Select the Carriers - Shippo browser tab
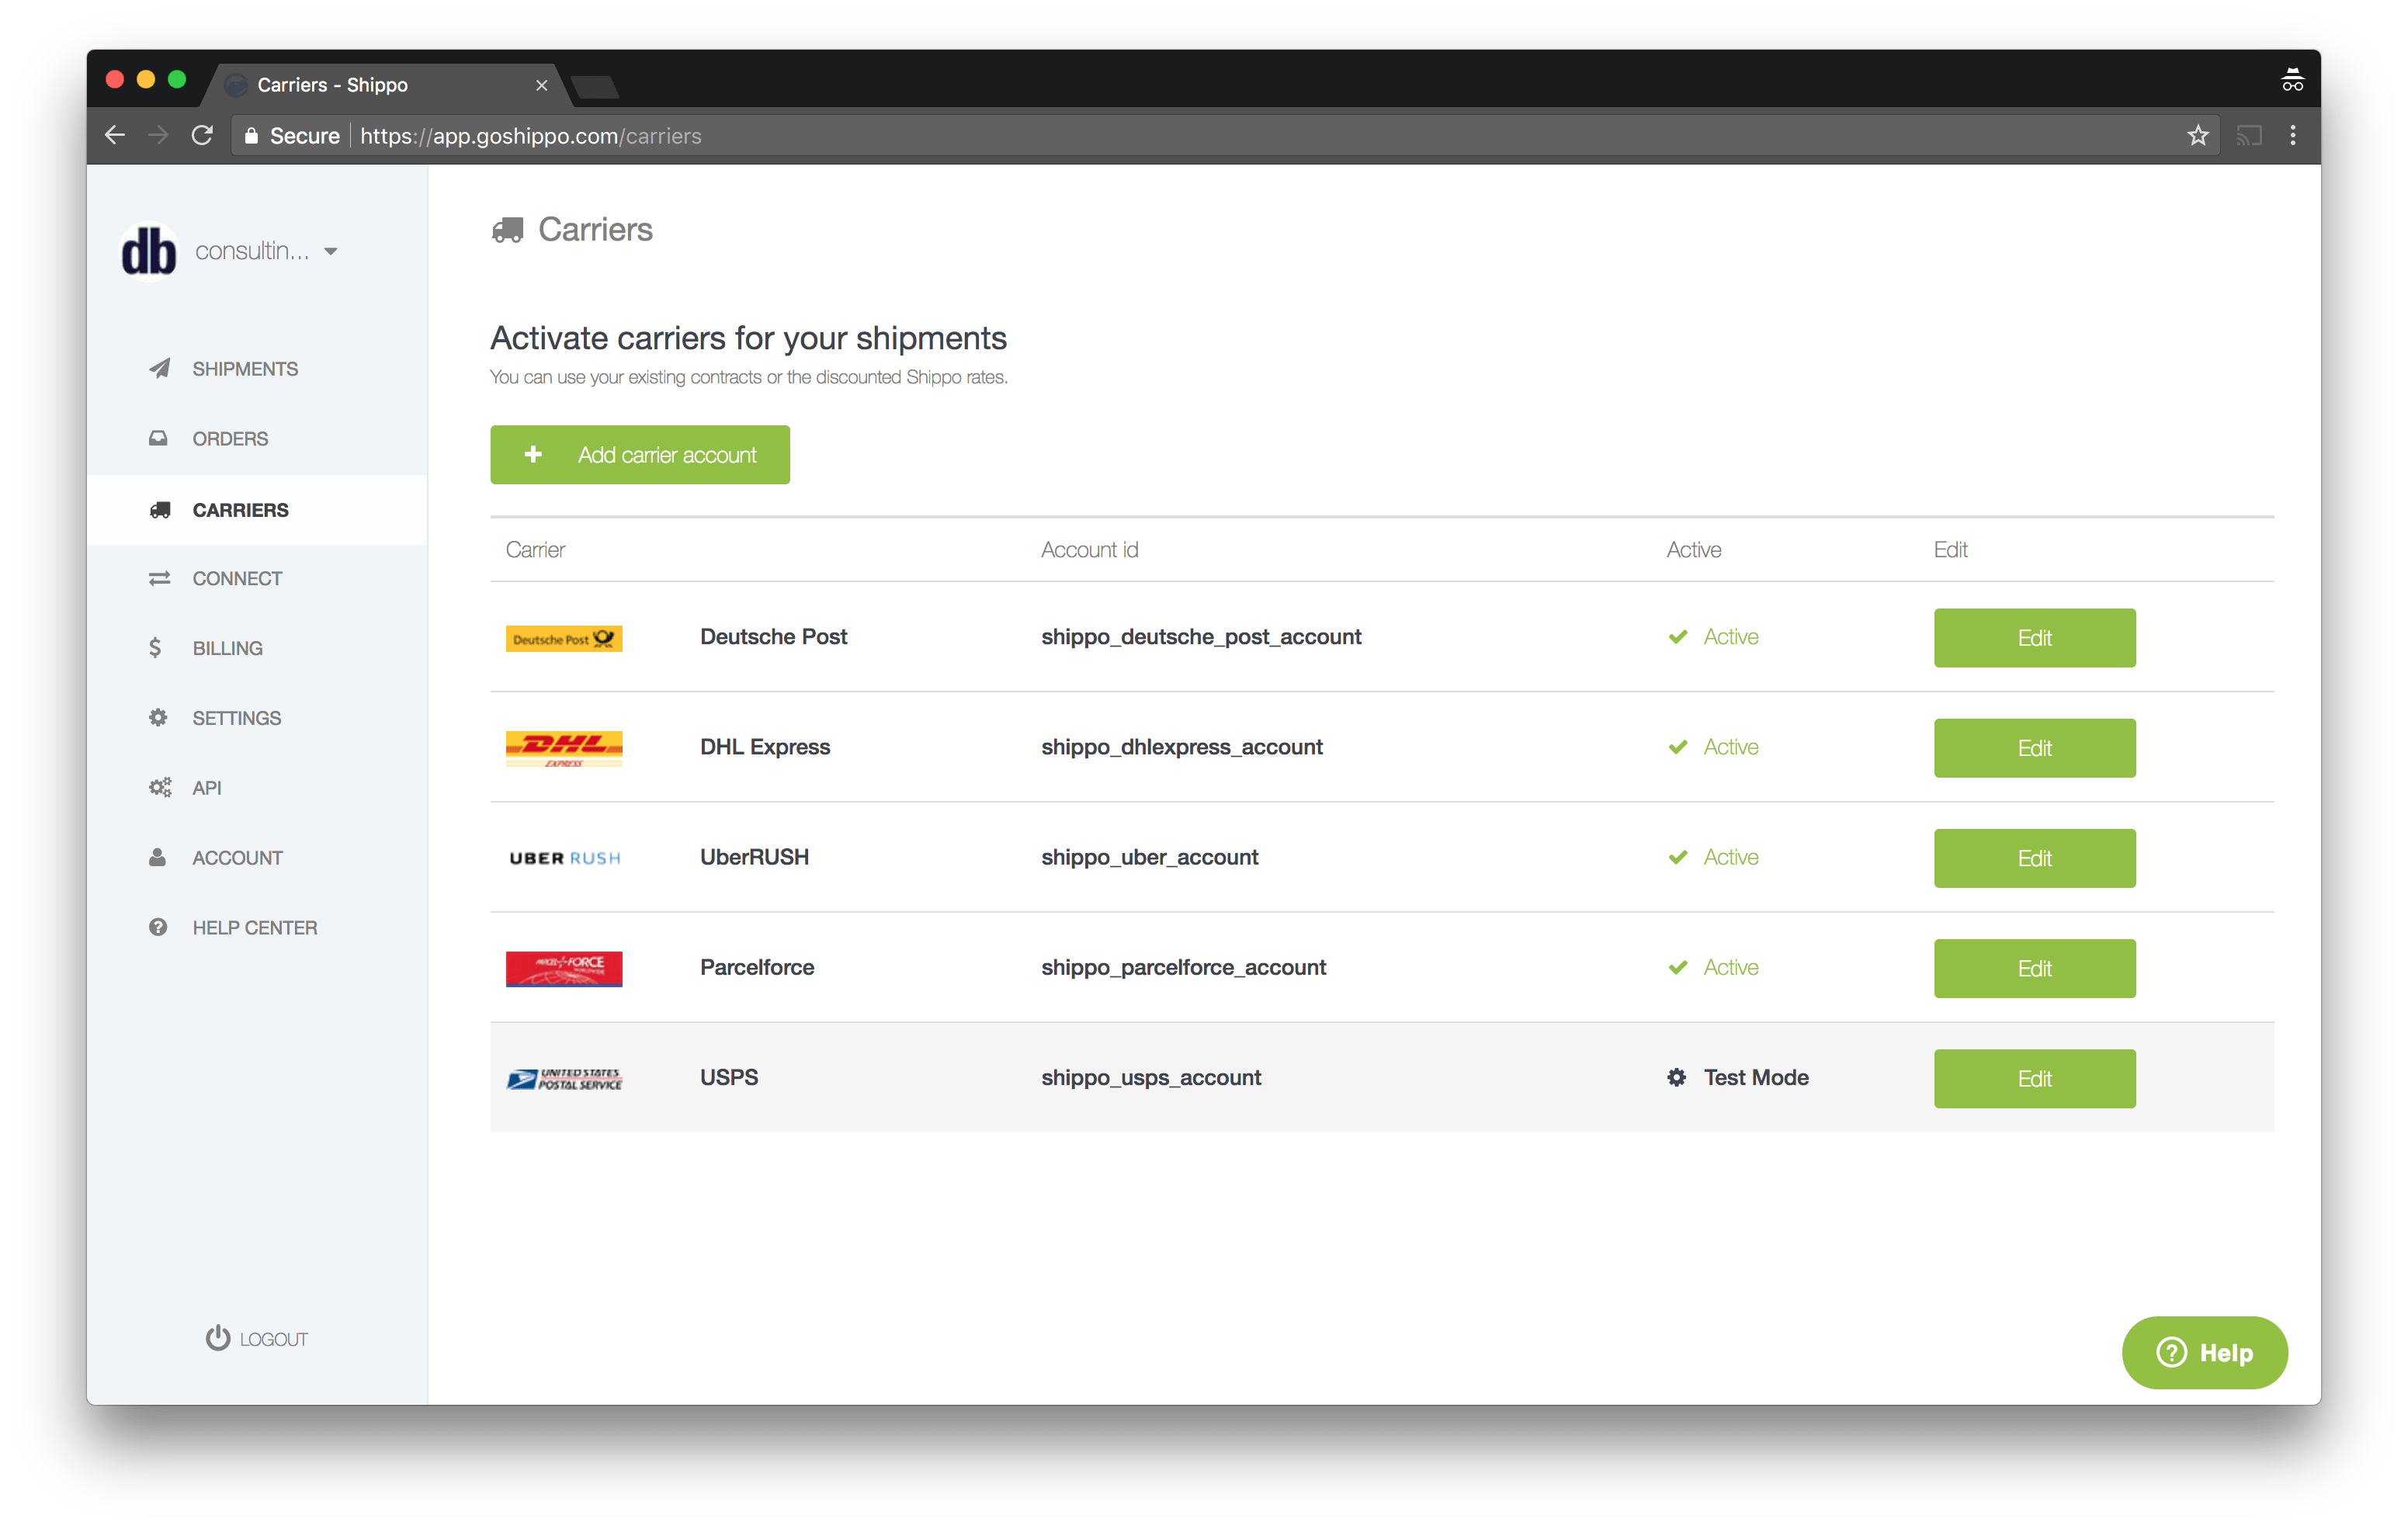Viewport: 2408px width, 1529px height. click(385, 86)
